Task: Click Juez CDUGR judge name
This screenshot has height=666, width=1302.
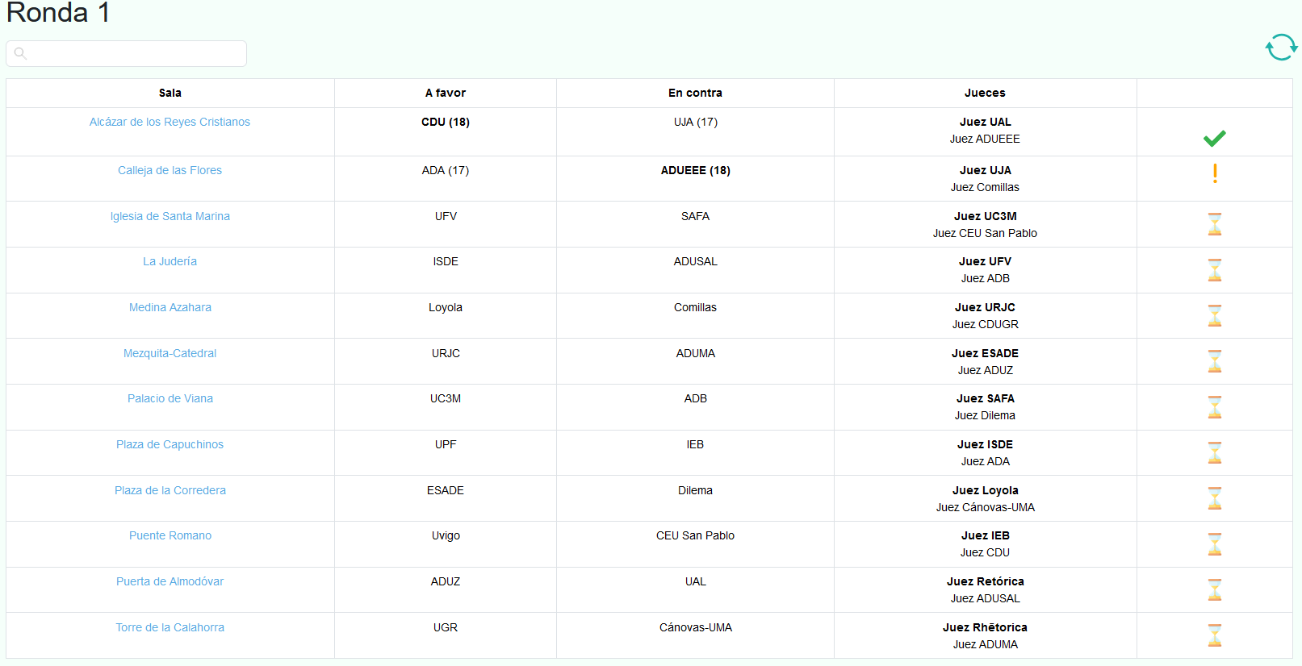Action: [985, 324]
